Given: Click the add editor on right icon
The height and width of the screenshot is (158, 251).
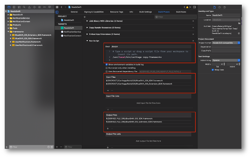Looking at the screenshot, I should (x=195, y=7).
